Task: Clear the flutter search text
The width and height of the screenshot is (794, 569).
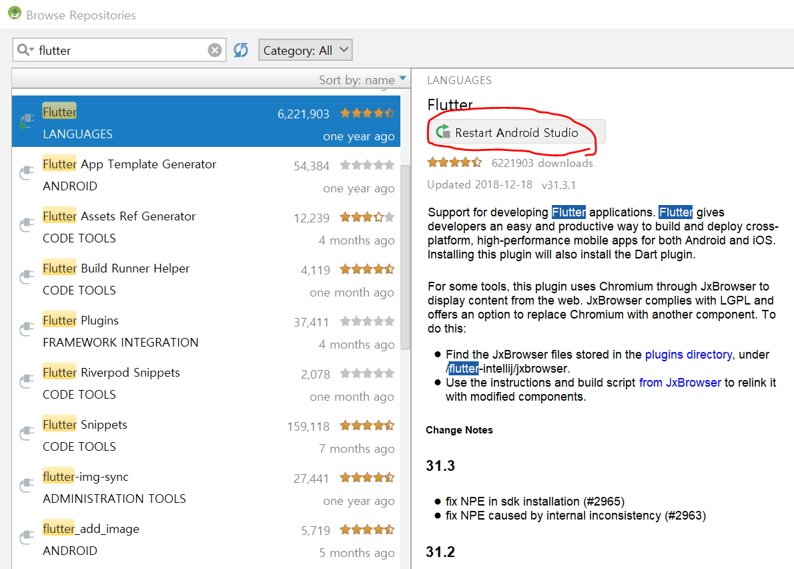Action: [x=215, y=50]
